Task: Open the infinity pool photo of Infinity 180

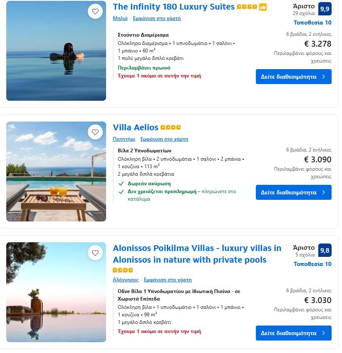Action: click(x=56, y=58)
